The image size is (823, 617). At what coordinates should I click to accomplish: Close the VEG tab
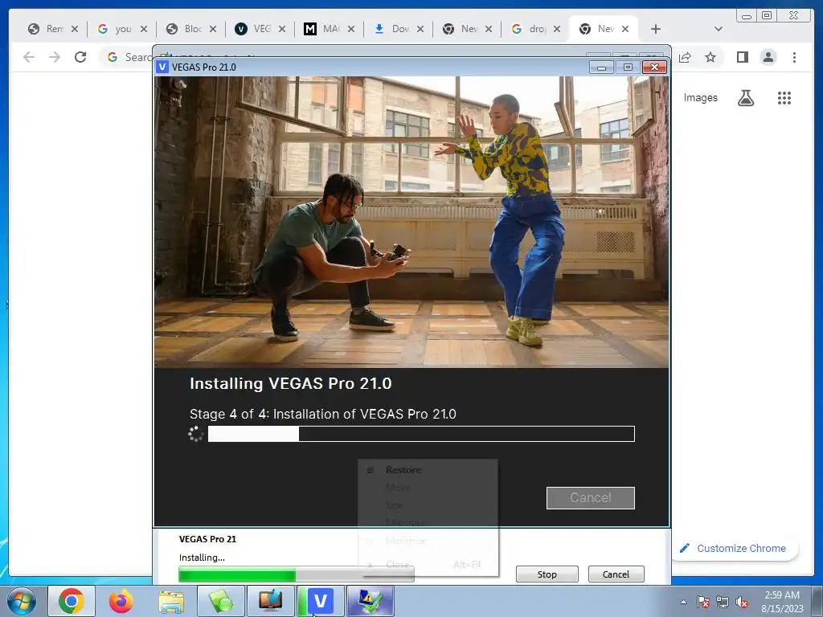point(282,29)
